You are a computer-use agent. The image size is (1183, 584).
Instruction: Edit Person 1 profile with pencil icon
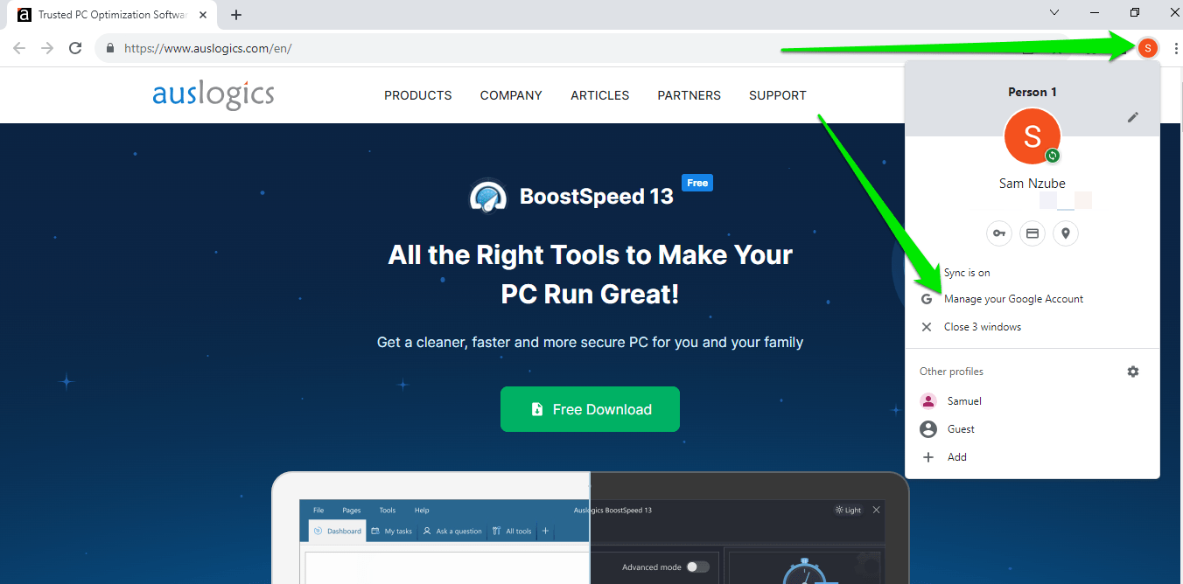1133,117
